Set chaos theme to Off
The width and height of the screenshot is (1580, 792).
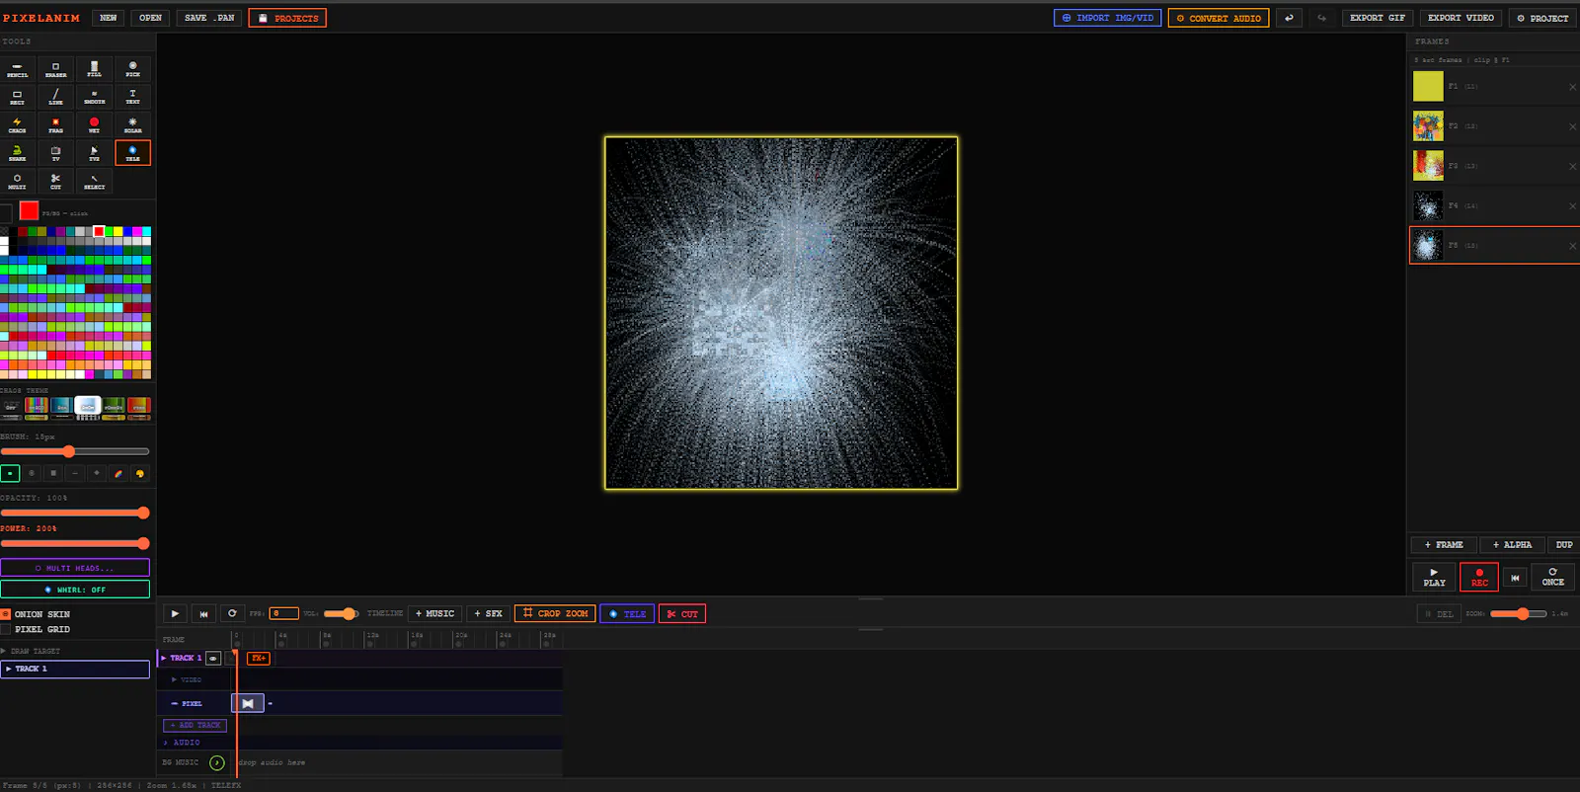12,407
